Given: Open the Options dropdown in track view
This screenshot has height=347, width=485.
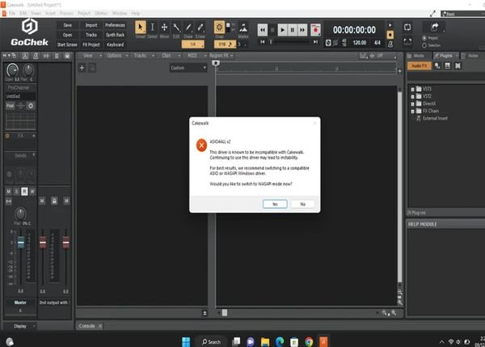Looking at the screenshot, I should click(x=117, y=56).
